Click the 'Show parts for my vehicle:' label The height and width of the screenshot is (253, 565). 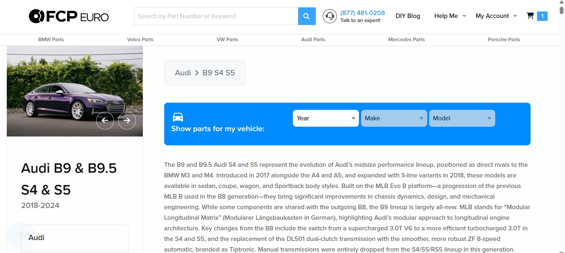(218, 129)
